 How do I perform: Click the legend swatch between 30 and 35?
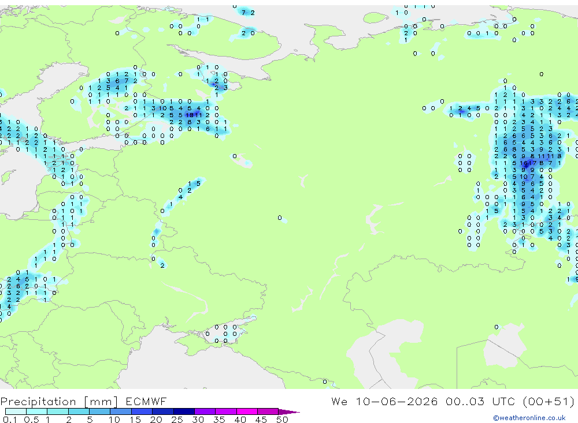click(x=205, y=411)
